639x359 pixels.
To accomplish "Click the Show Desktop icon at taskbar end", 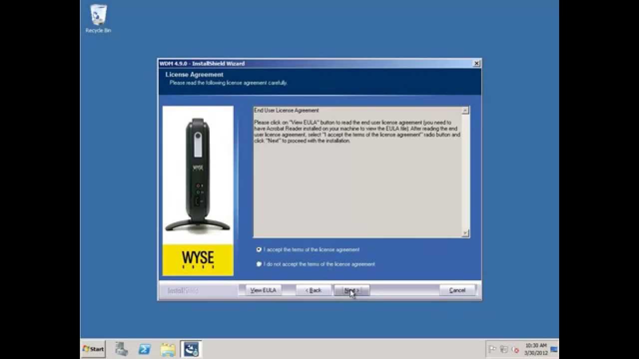I will pyautogui.click(x=554, y=349).
